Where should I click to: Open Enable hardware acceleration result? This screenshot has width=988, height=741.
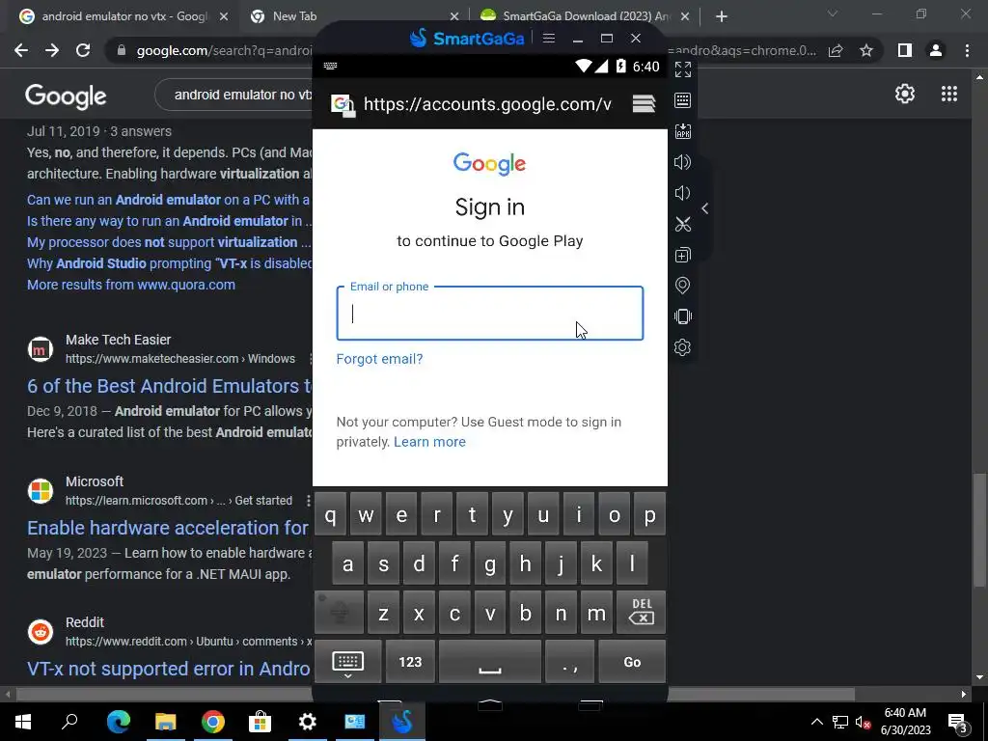coord(168,528)
